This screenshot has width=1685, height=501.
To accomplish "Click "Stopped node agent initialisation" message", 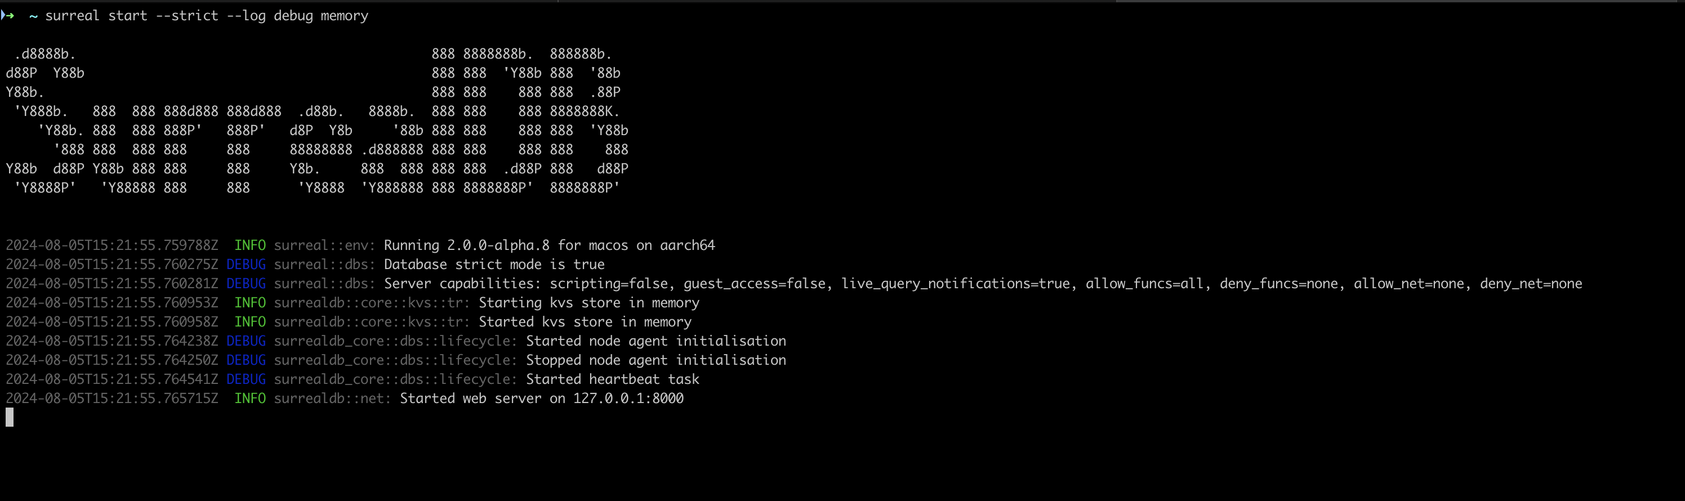I will [x=656, y=360].
